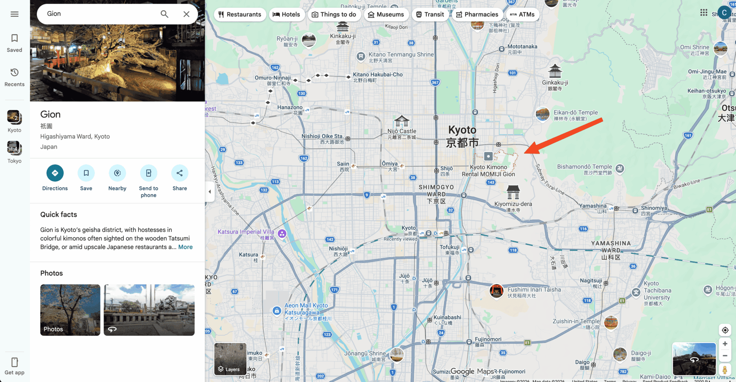Viewport: 736px width, 382px height.
Task: Select the Hotels category chip
Action: [286, 15]
